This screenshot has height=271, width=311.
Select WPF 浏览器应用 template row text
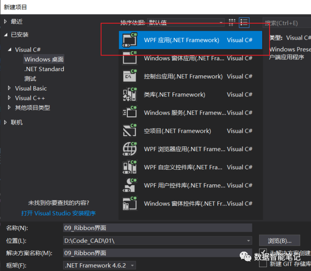185,149
